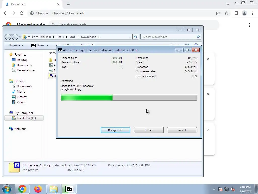Click the Explorer forward navigation button
Screen dimensions: 258x194
click(15, 37)
